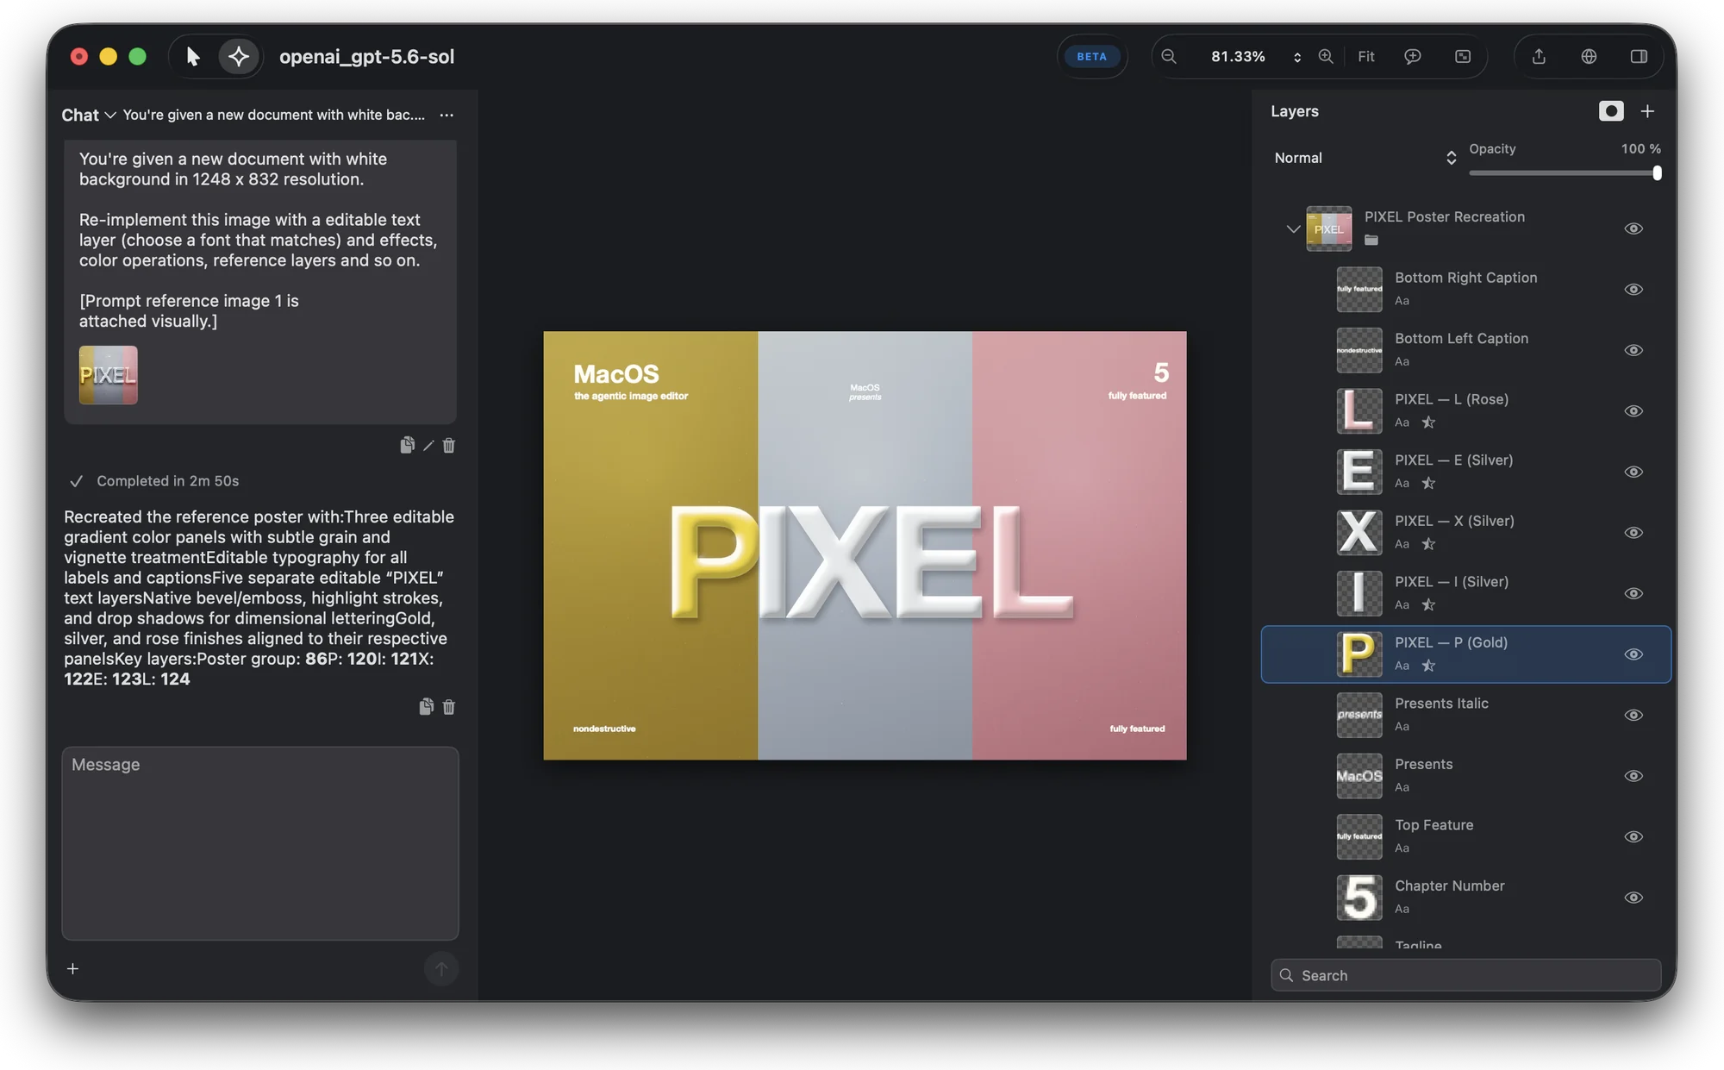Open the share/export icon
Viewport: 1724px width, 1070px height.
[1539, 57]
